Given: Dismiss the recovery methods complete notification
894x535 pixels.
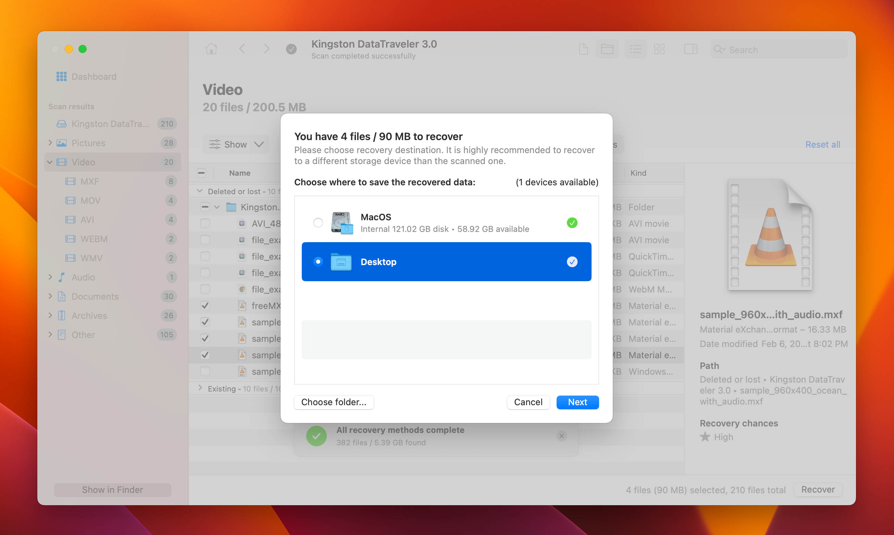Looking at the screenshot, I should click(561, 436).
